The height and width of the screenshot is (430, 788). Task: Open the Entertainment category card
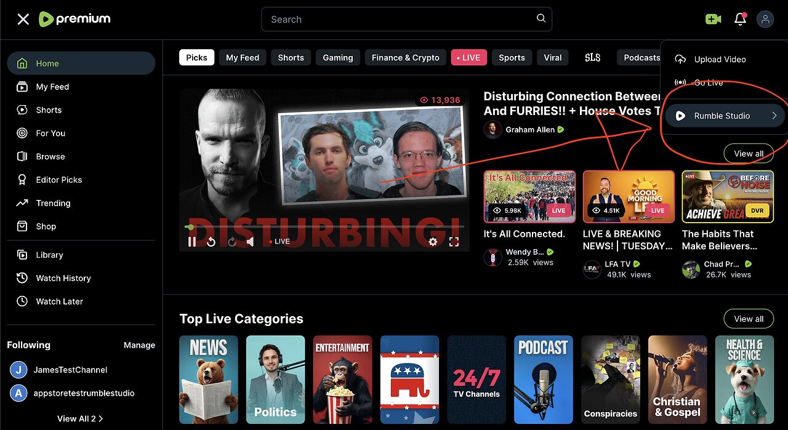click(342, 380)
